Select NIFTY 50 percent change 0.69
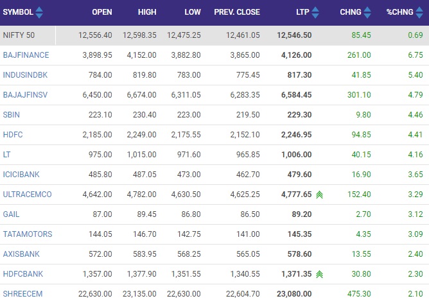The width and height of the screenshot is (429, 303). click(416, 35)
